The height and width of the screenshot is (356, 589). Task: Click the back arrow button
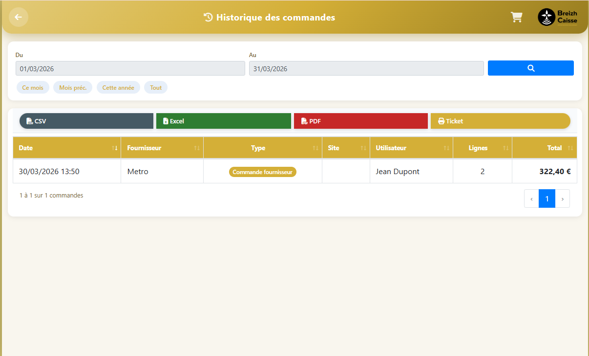click(x=19, y=17)
